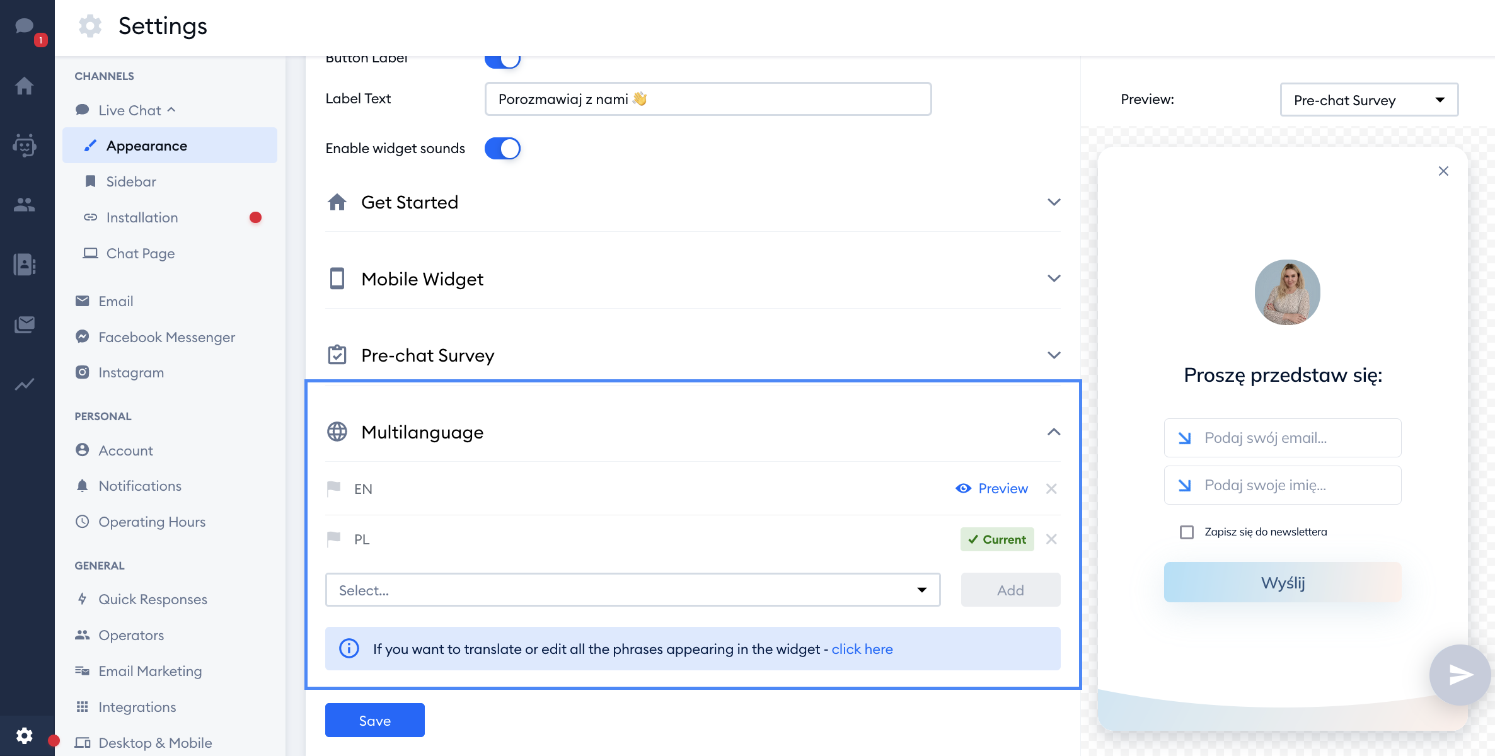The width and height of the screenshot is (1495, 756).
Task: Open the contacts book icon
Action: coord(25,264)
